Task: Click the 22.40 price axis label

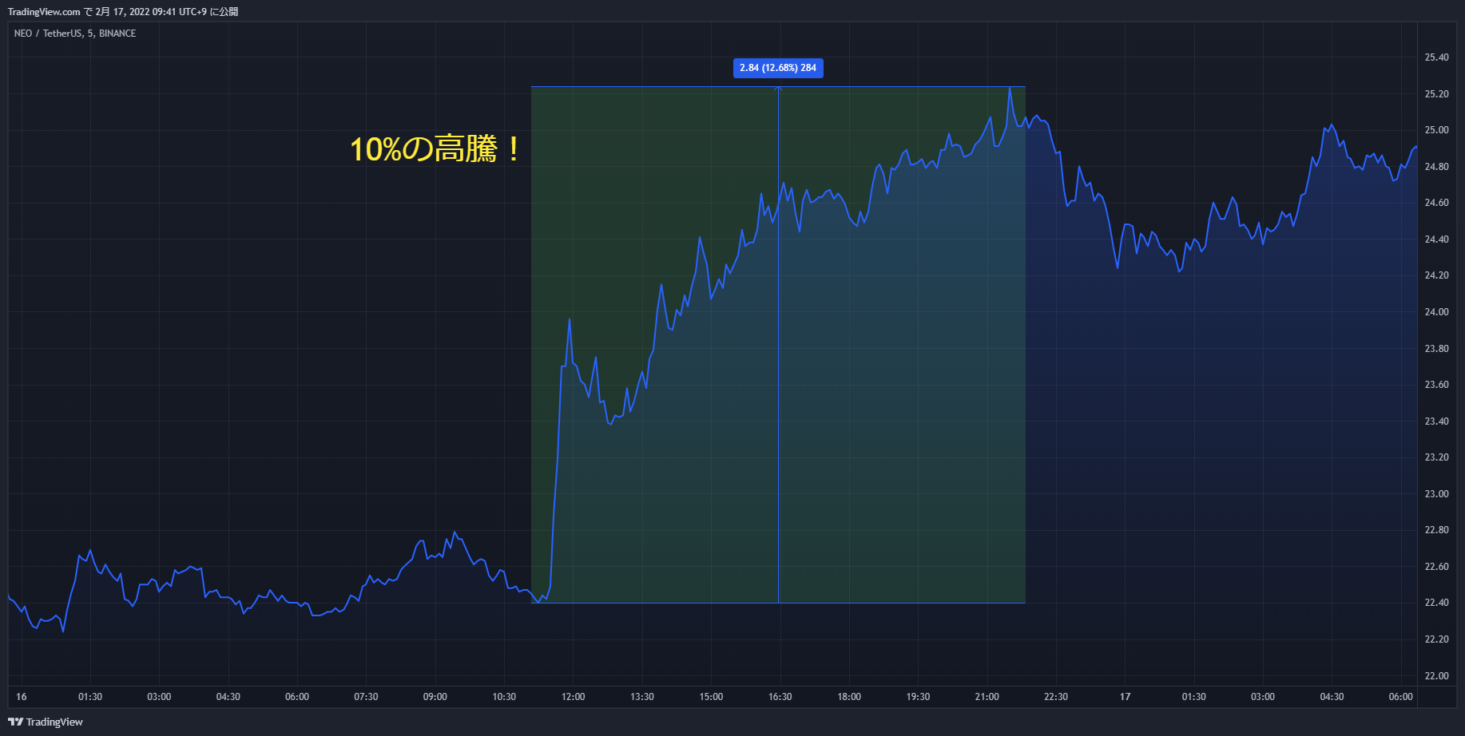Action: pyautogui.click(x=1436, y=603)
